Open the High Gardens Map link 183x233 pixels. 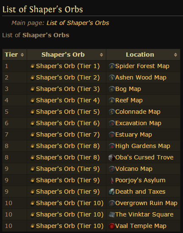143,146
